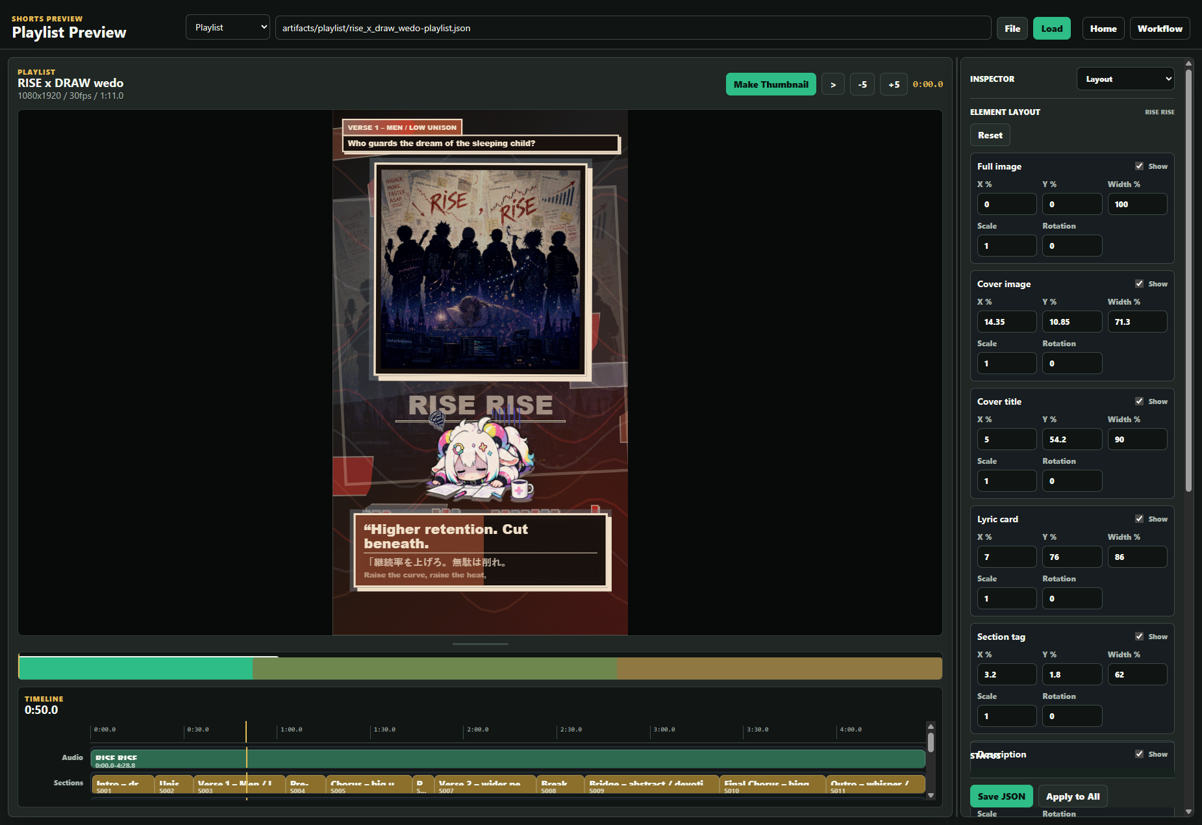Screen dimensions: 1202x825
Task: Reset the element layout
Action: point(990,135)
